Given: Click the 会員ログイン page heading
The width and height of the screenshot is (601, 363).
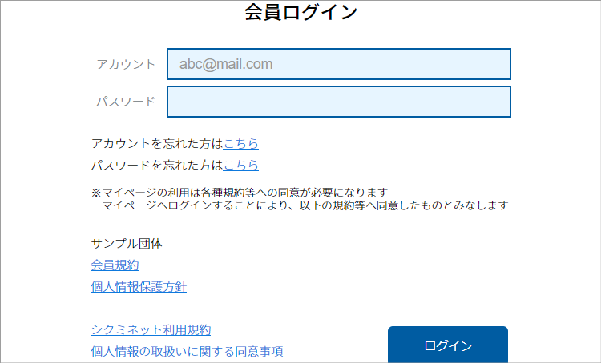Looking at the screenshot, I should pyautogui.click(x=300, y=12).
